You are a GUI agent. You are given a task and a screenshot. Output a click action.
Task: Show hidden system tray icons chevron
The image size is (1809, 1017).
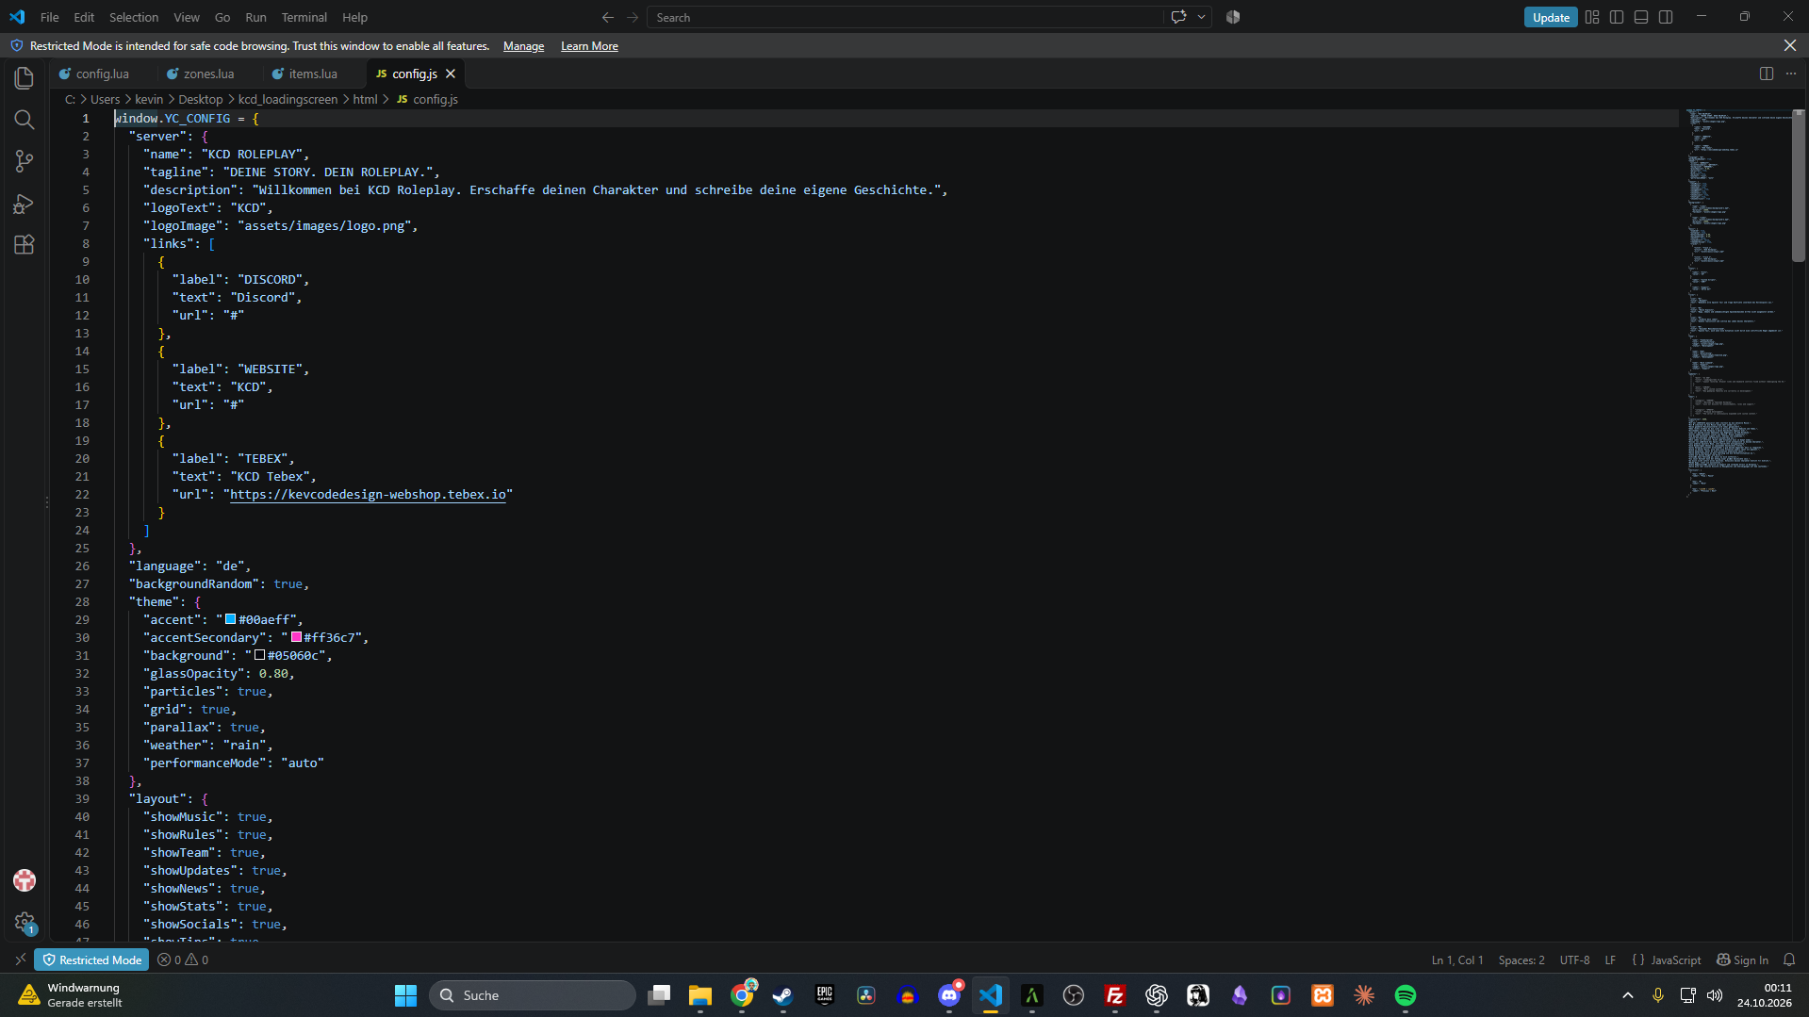click(1628, 995)
